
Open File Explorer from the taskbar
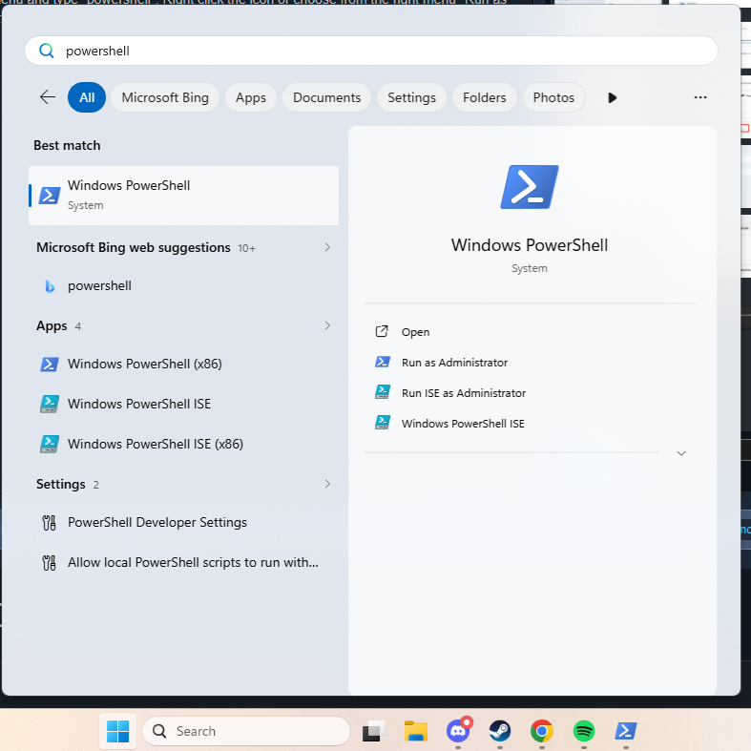[x=416, y=731]
